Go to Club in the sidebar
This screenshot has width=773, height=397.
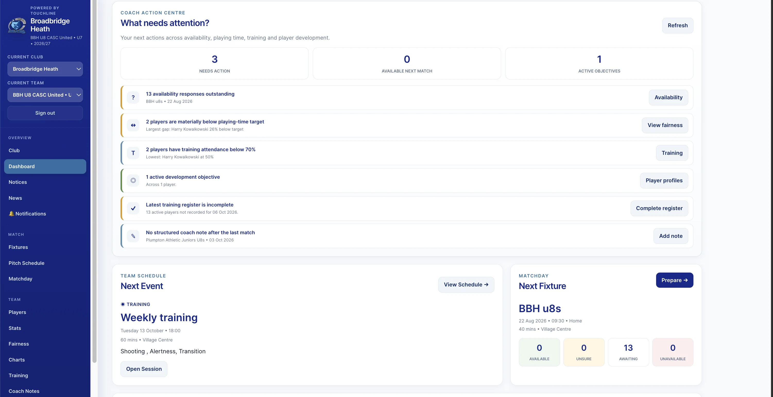[x=45, y=150]
